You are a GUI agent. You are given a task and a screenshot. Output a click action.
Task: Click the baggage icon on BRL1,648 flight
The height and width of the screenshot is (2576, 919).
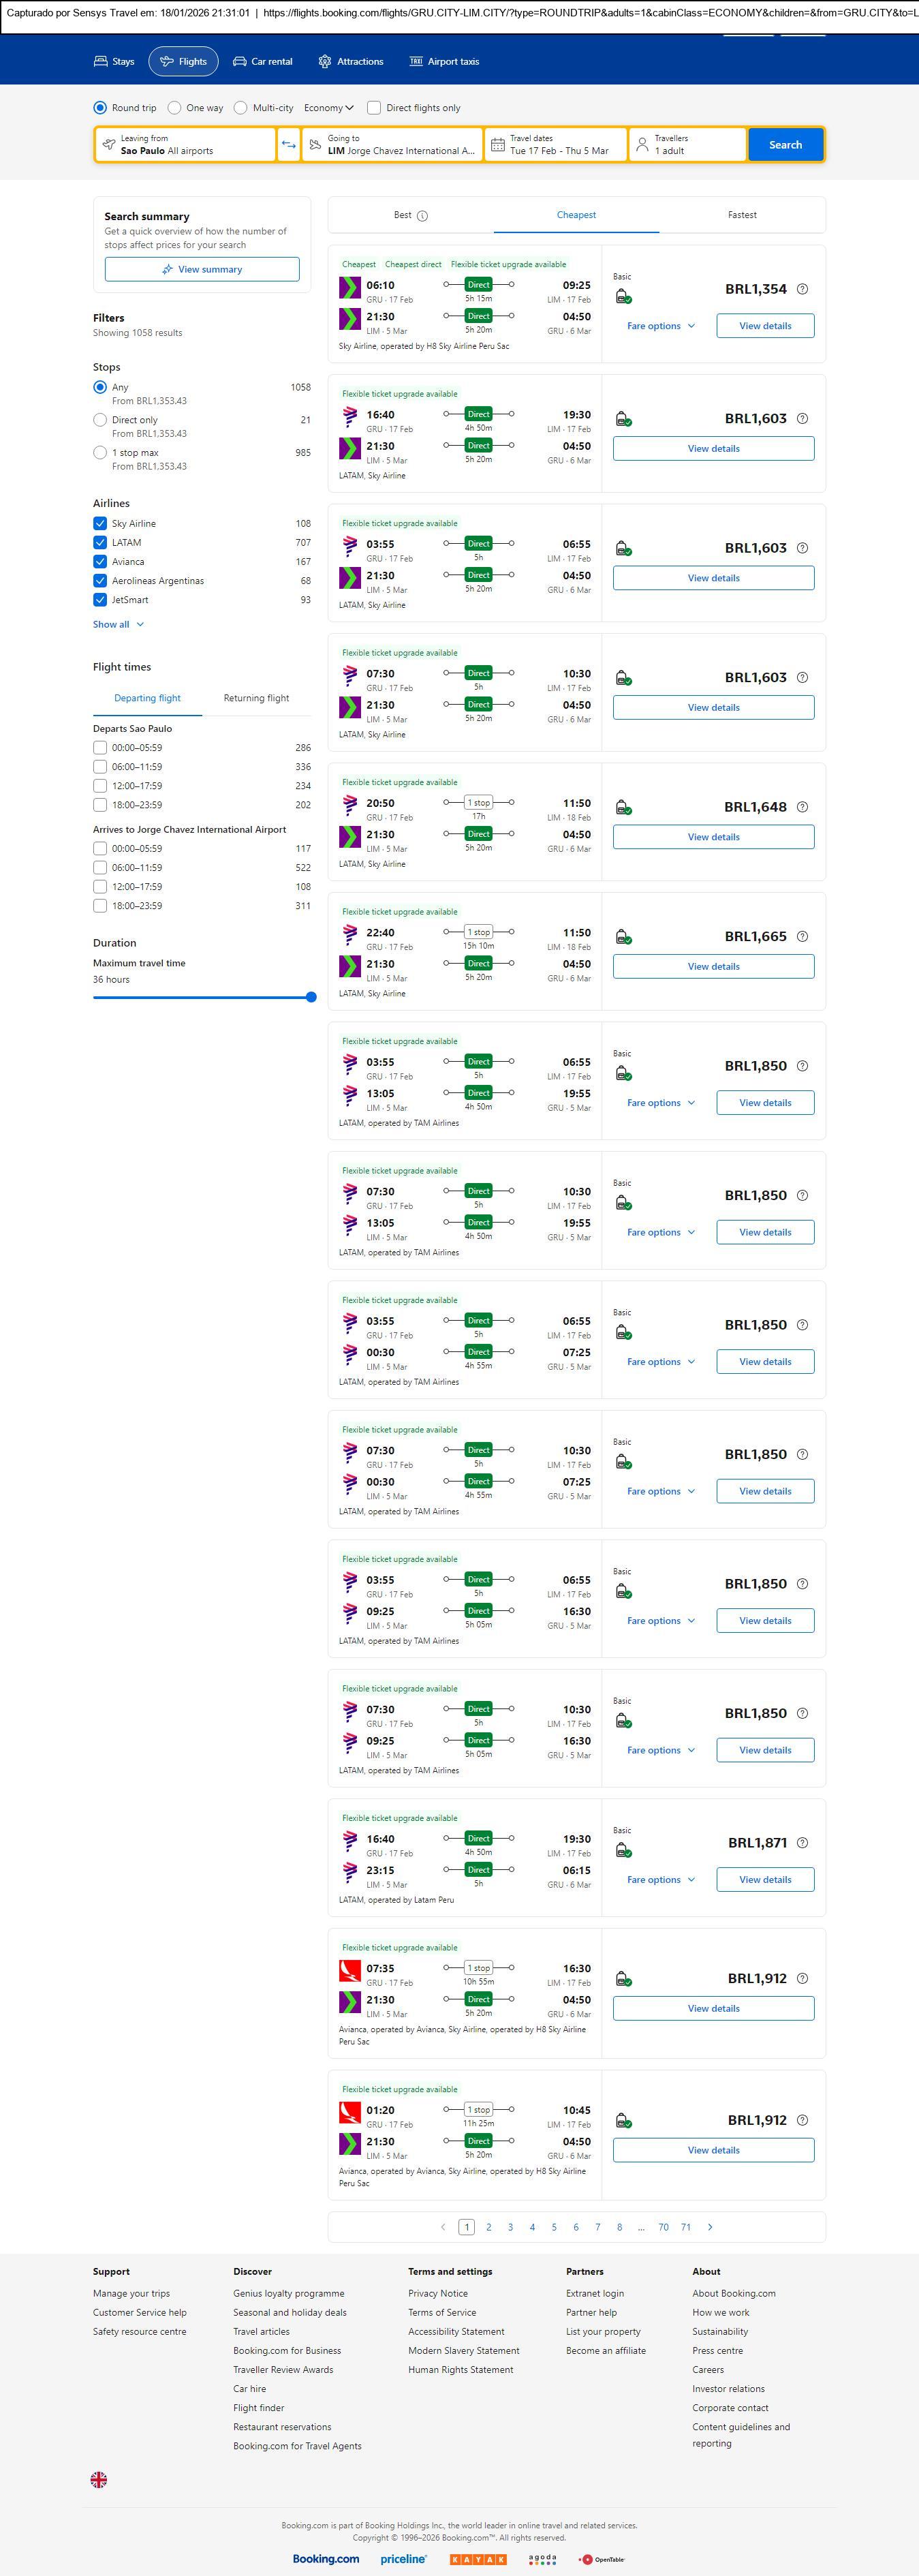(x=622, y=808)
